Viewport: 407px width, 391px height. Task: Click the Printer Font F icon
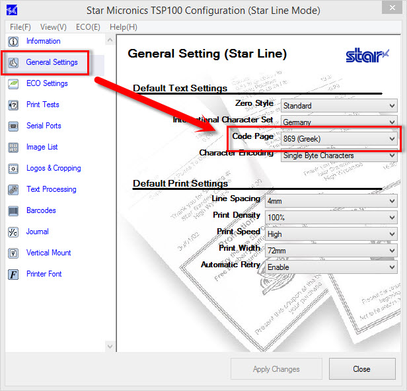pos(13,275)
